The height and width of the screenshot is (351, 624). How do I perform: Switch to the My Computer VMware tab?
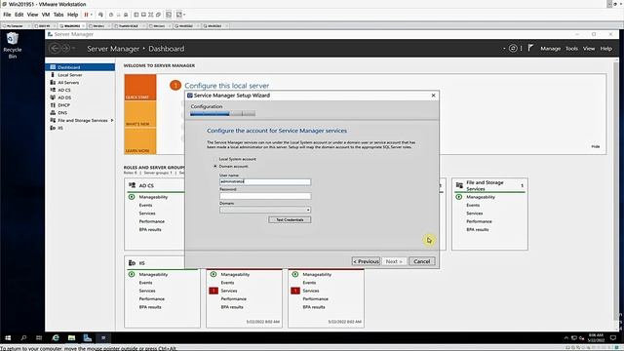coord(16,26)
